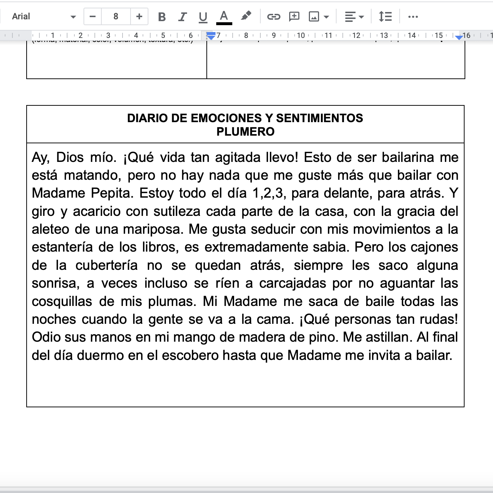Click the words 'Me astillan.'
Viewport: 493px width, 493px height.
378,337
